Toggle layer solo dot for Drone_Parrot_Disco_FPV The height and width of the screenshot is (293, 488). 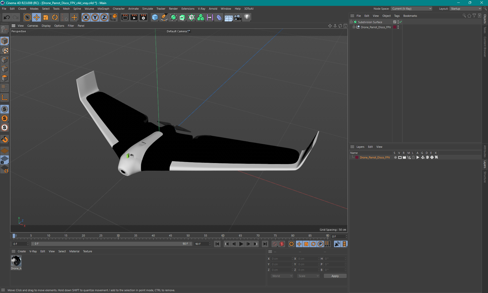pos(395,157)
